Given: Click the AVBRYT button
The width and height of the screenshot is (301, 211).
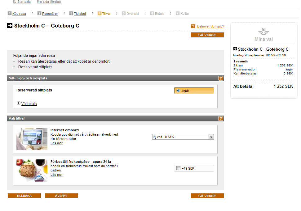Looking at the screenshot, I should coord(61,196).
